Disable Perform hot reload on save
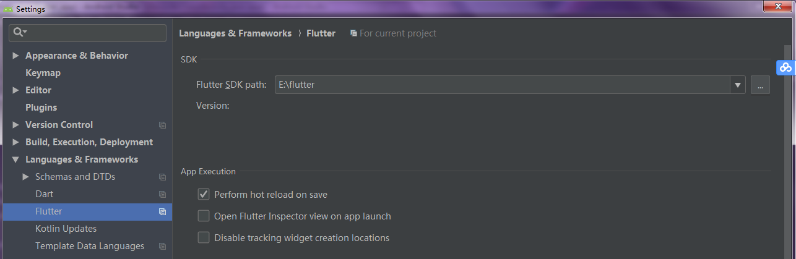The width and height of the screenshot is (796, 259). tap(204, 194)
